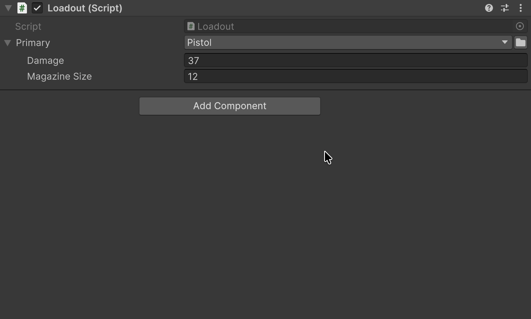The width and height of the screenshot is (531, 319).
Task: Click the Add Component button
Action: pyautogui.click(x=230, y=106)
